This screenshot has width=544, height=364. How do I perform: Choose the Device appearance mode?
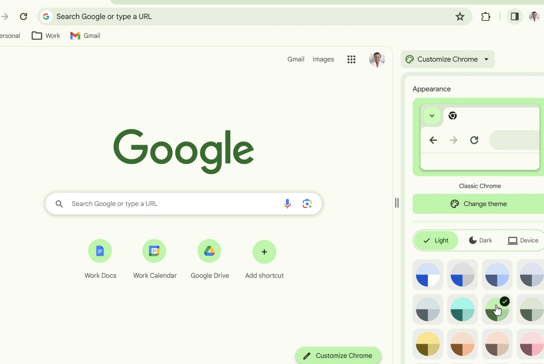(x=523, y=240)
